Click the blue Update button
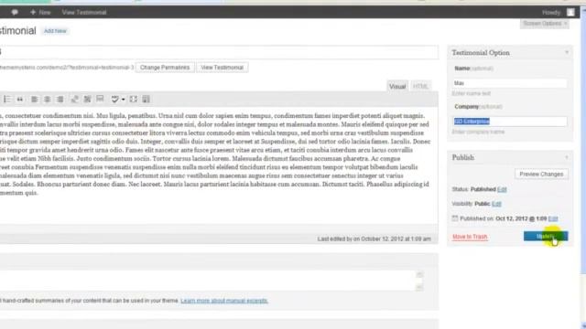The height and width of the screenshot is (329, 586). [546, 236]
